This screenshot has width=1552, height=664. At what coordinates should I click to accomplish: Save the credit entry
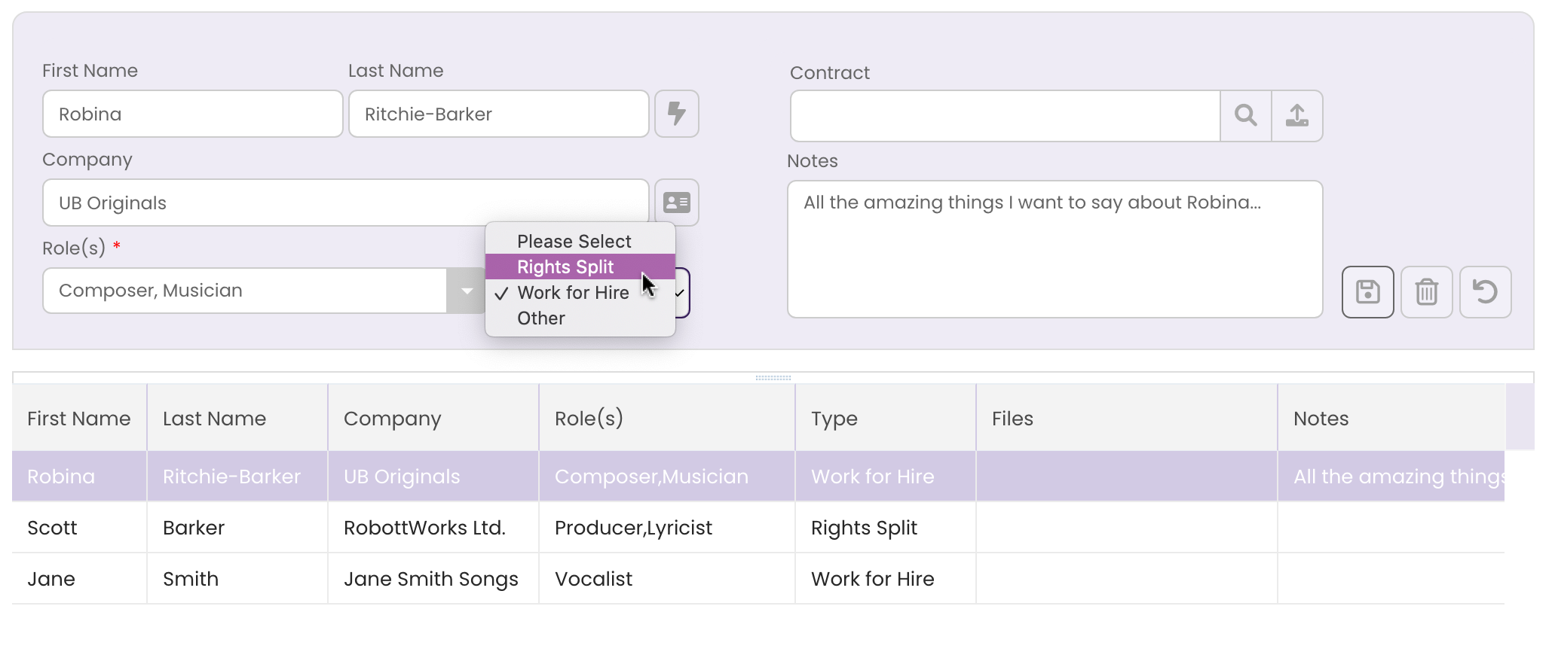coord(1367,291)
